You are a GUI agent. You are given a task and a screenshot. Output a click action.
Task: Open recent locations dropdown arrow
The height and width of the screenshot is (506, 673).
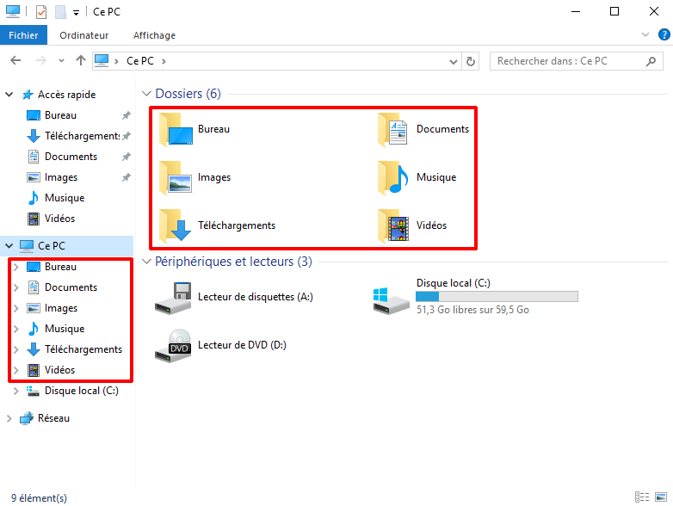pyautogui.click(x=61, y=60)
